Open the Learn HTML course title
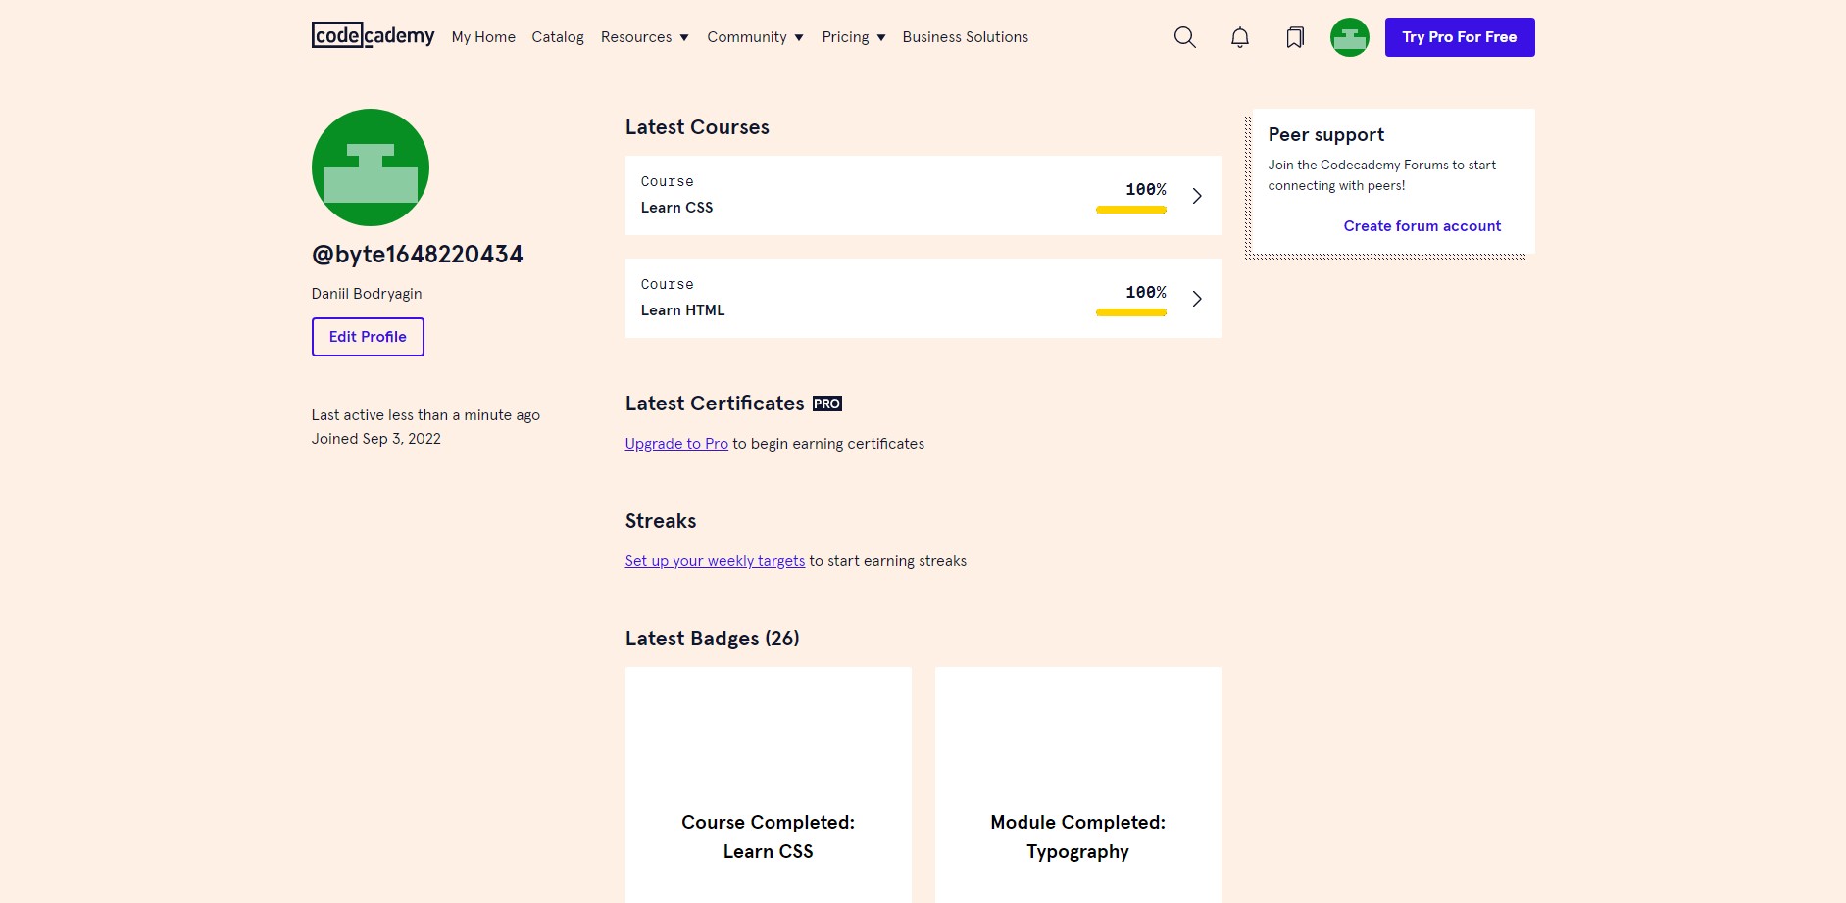1846x903 pixels. (x=682, y=310)
